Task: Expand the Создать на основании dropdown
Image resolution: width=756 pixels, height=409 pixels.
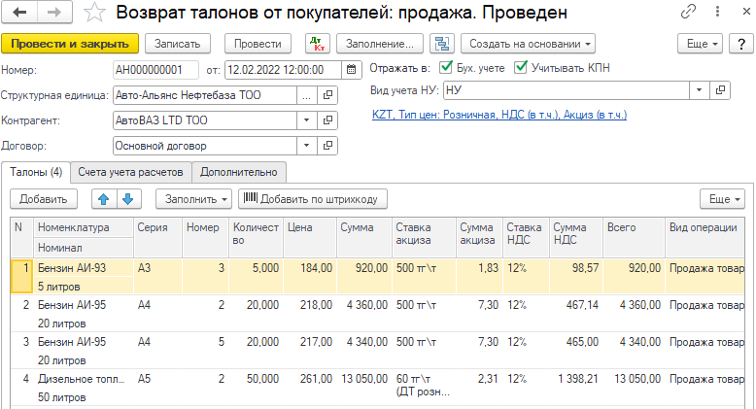Action: point(529,44)
